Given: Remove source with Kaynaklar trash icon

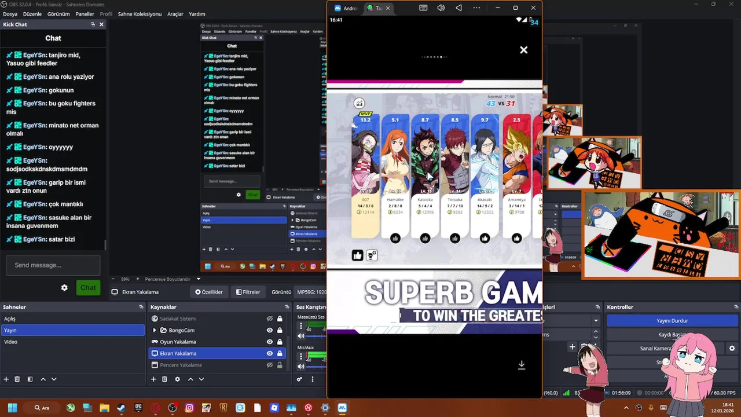Looking at the screenshot, I should click(x=164, y=379).
